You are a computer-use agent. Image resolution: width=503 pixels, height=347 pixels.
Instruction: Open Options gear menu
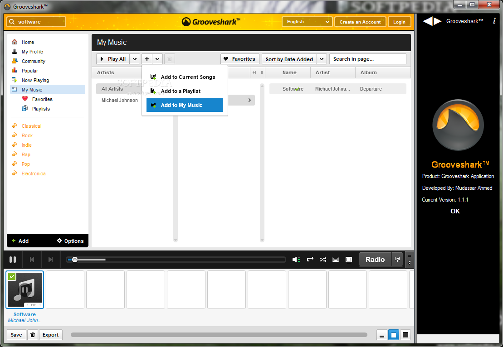(70, 241)
